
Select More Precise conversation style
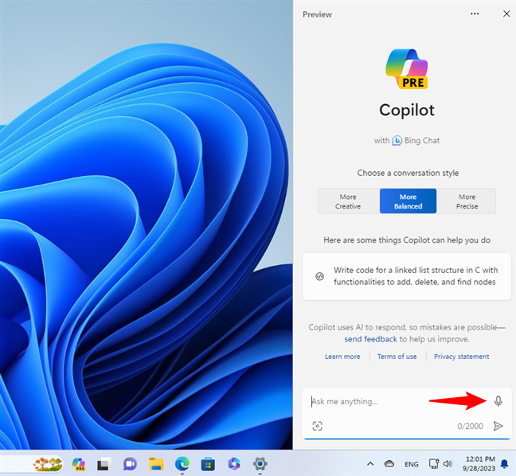(x=467, y=201)
